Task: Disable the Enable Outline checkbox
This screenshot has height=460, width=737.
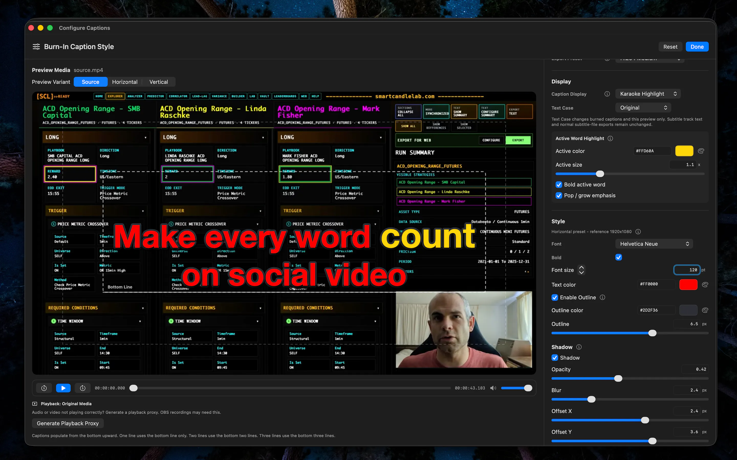Action: click(555, 297)
